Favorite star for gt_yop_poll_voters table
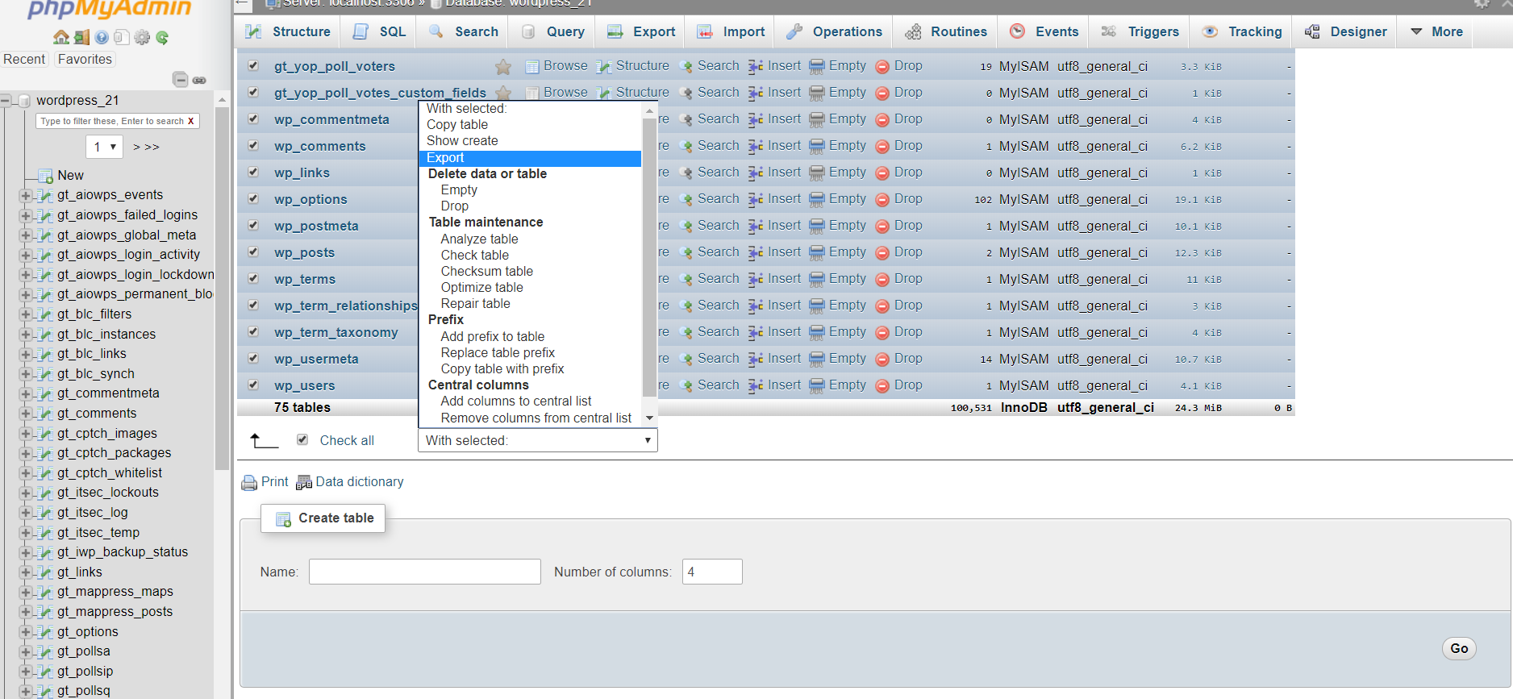Viewport: 1513px width, 699px height. (503, 66)
